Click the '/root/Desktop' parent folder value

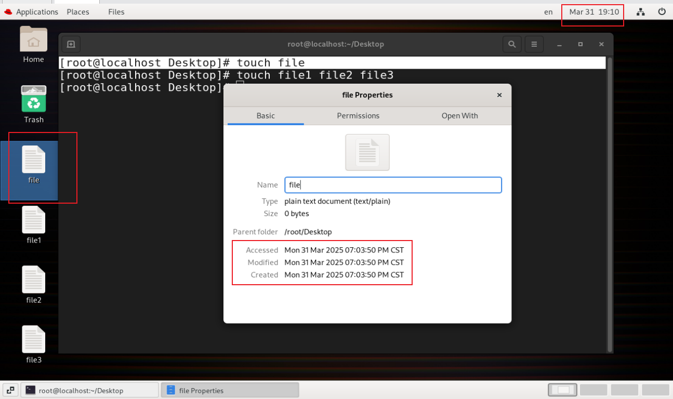[308, 232]
